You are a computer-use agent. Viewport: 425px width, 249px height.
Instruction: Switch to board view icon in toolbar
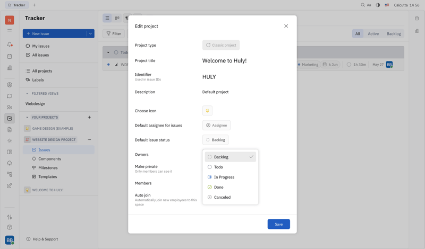pos(117,18)
